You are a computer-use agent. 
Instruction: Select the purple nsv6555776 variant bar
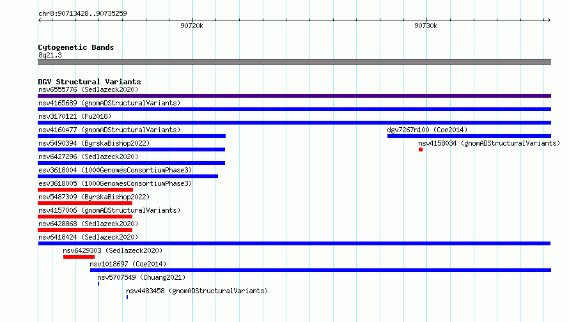[x=294, y=96]
